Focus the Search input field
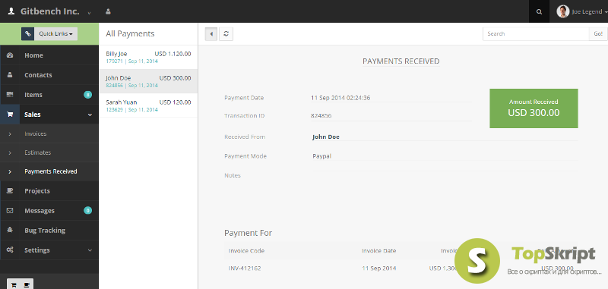Image resolution: width=608 pixels, height=289 pixels. coord(536,33)
